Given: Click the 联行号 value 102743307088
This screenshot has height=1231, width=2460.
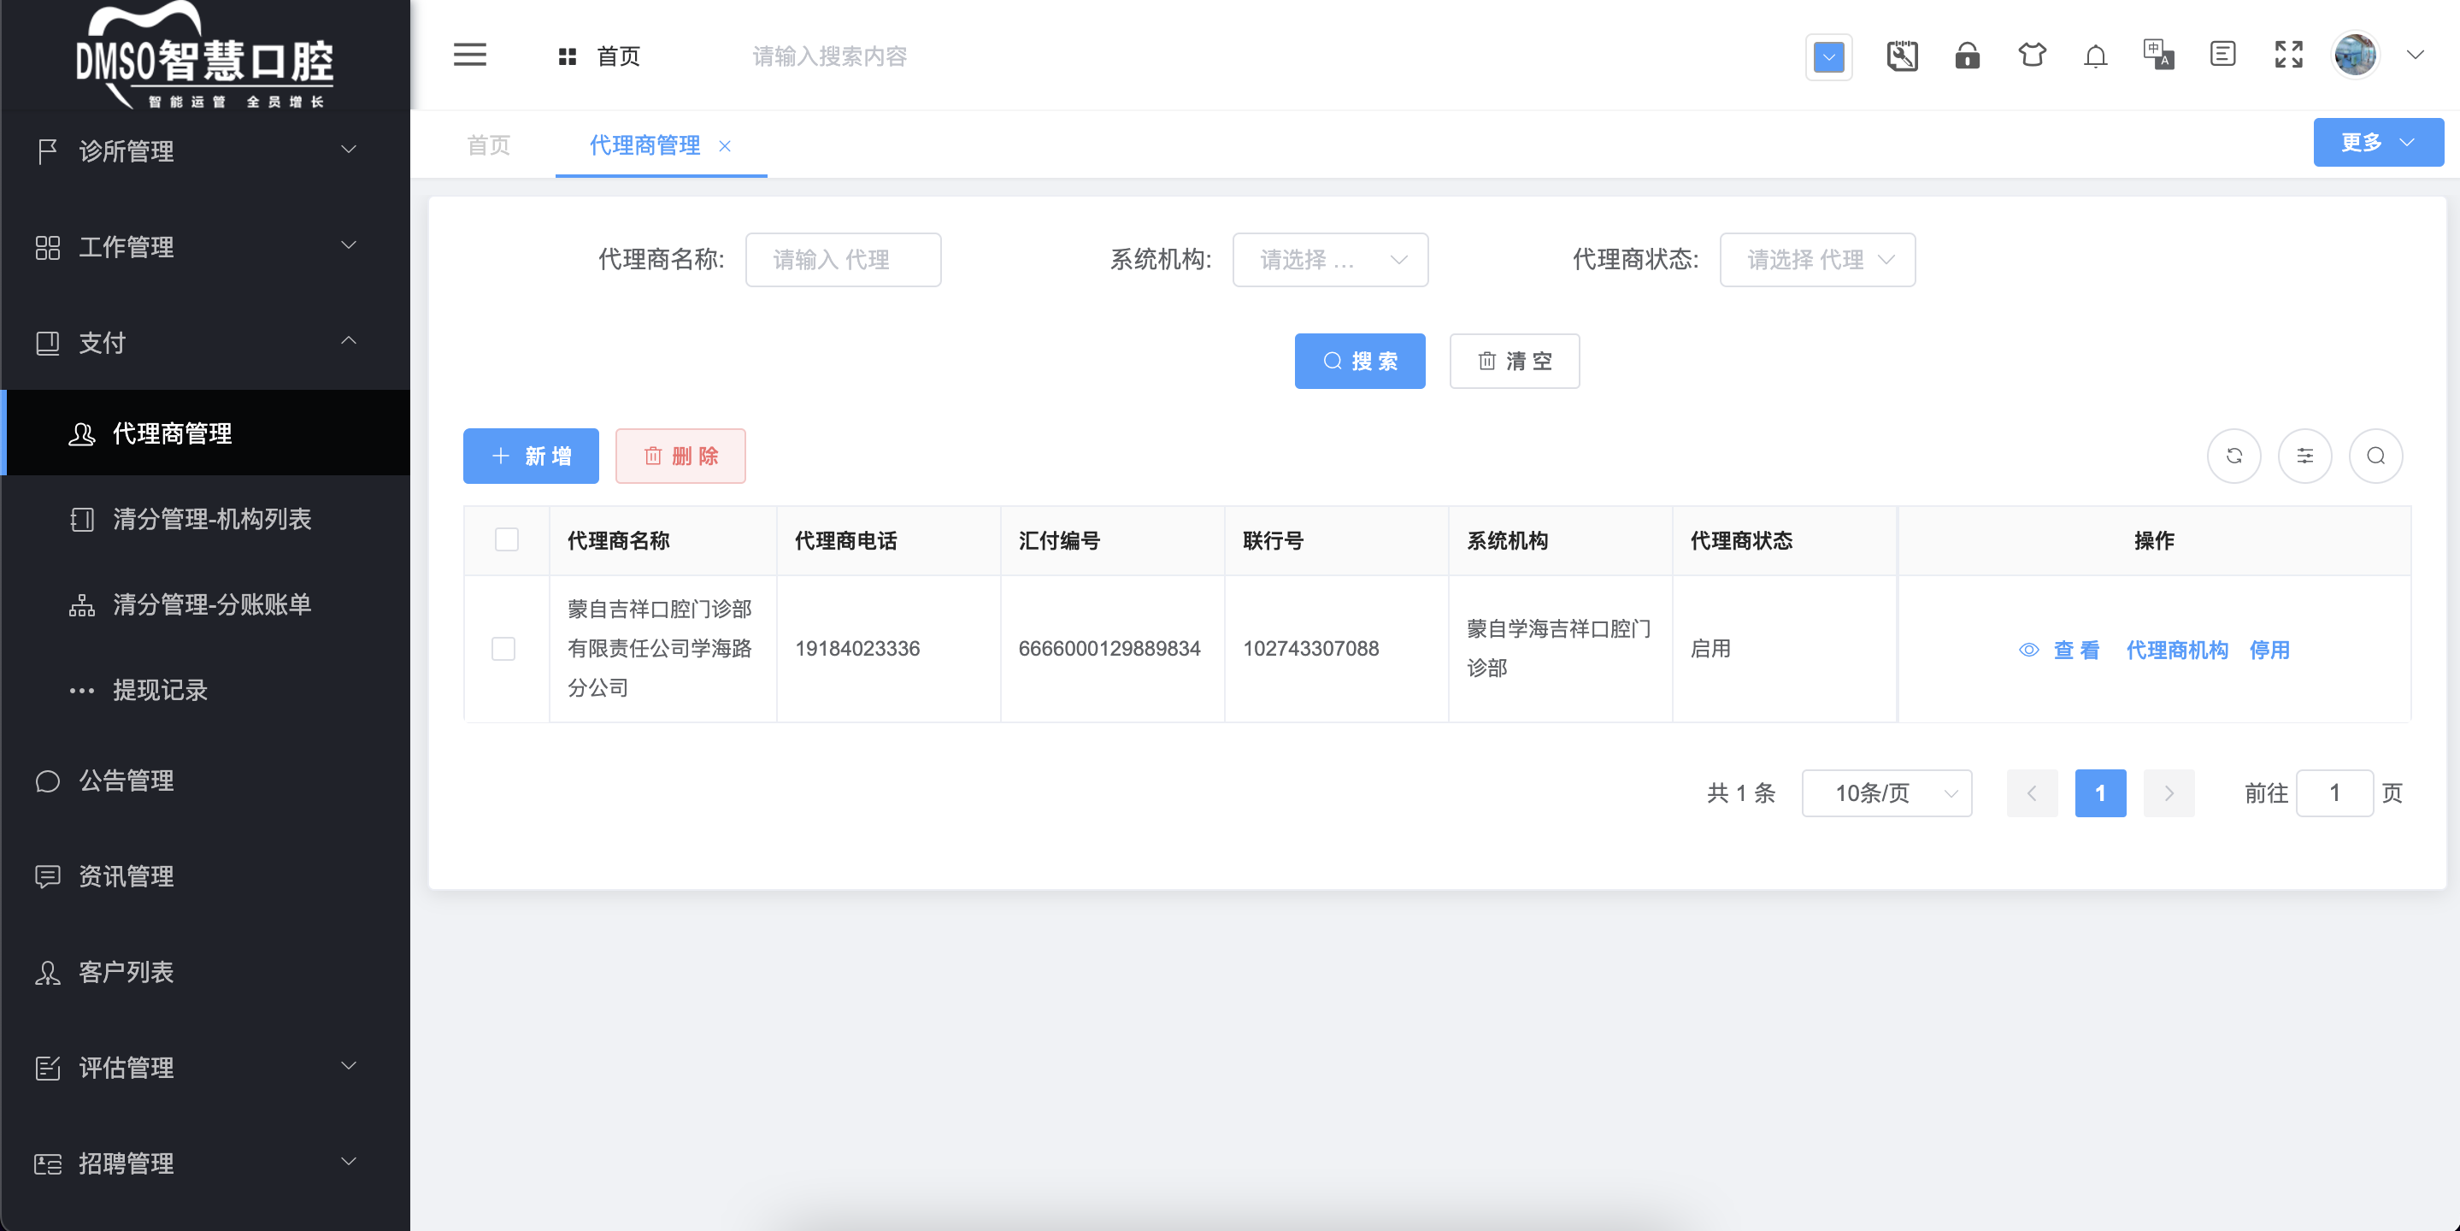Looking at the screenshot, I should [1310, 649].
